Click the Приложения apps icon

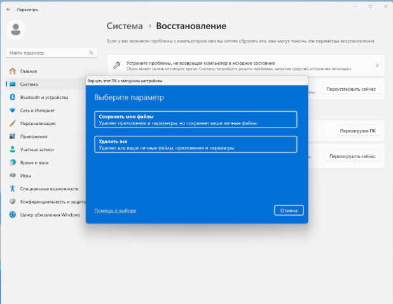13,136
